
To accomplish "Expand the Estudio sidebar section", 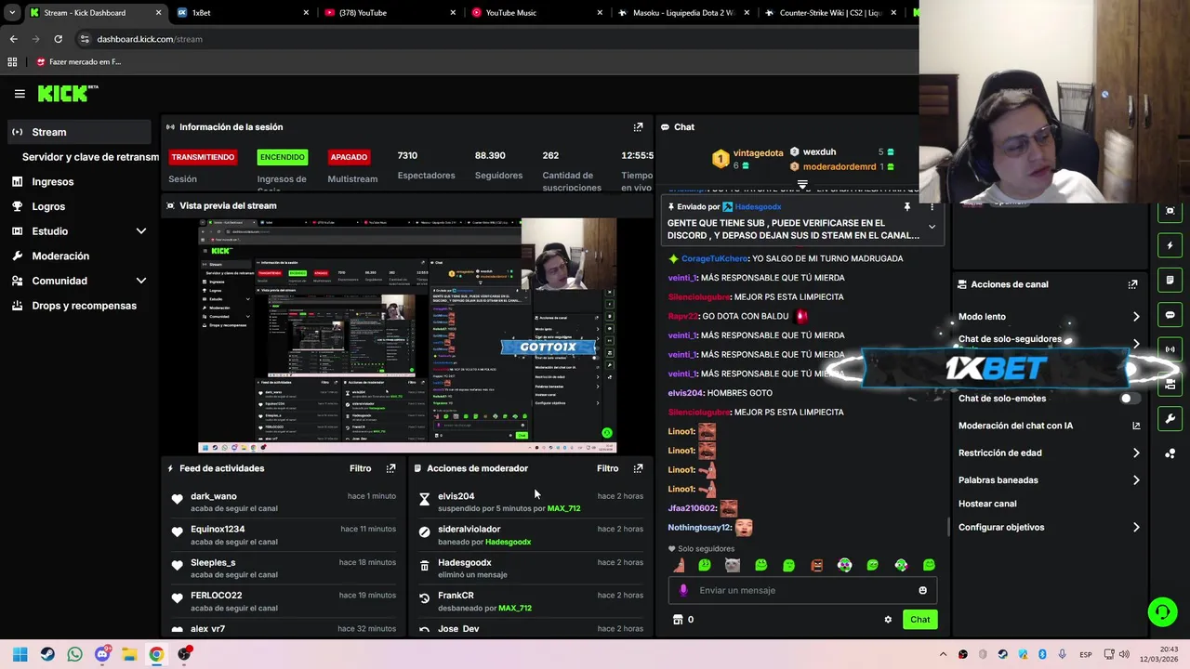I will (x=141, y=231).
